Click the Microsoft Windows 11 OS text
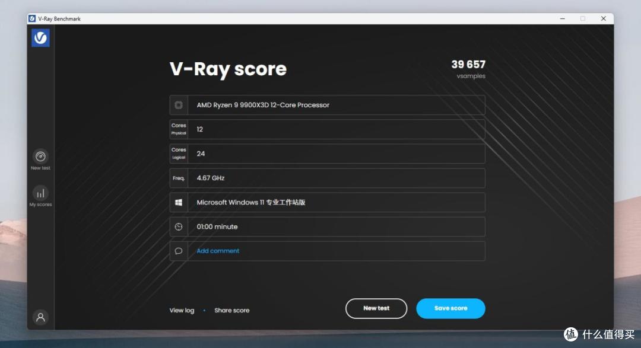 coord(251,202)
